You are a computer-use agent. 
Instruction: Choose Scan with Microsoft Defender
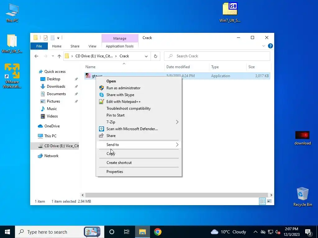[139, 129]
